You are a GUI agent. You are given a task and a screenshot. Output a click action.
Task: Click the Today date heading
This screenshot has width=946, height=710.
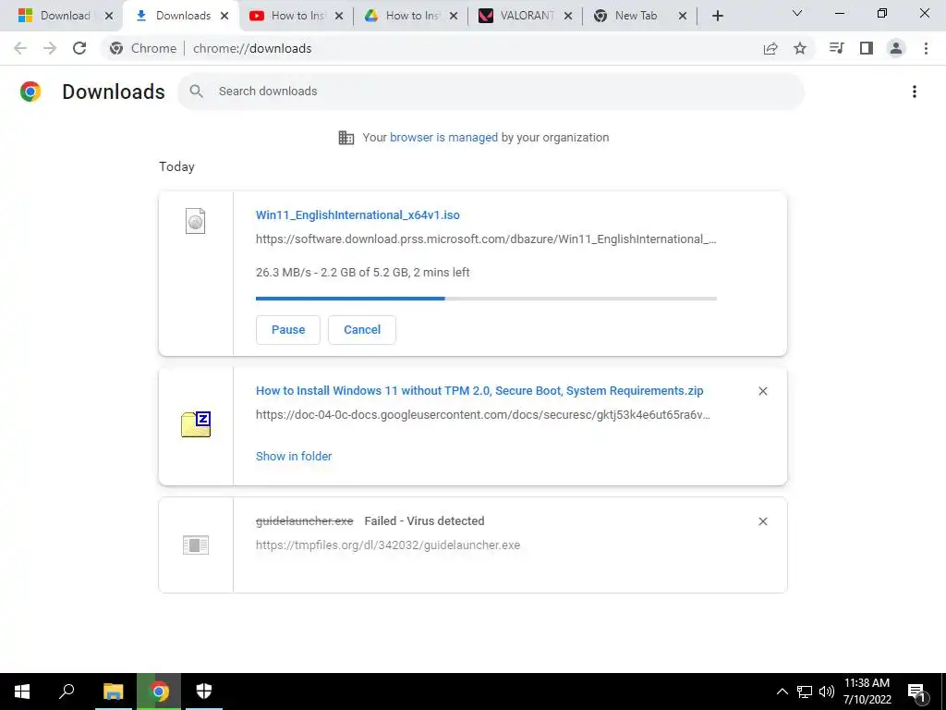(176, 167)
